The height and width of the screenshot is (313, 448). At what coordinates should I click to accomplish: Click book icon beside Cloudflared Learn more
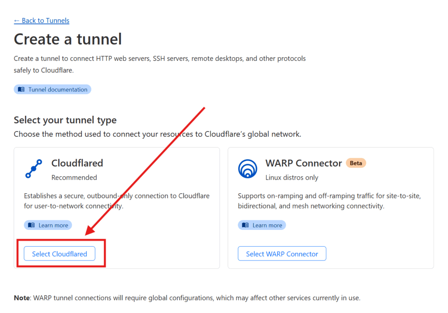click(31, 225)
